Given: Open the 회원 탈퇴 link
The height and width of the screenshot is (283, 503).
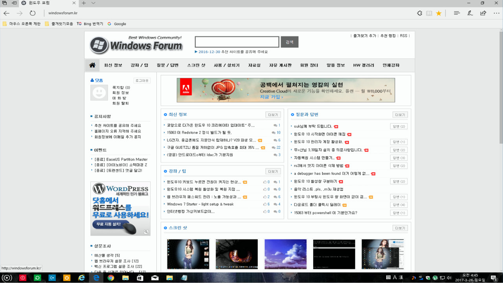Looking at the screenshot, I should (120, 103).
